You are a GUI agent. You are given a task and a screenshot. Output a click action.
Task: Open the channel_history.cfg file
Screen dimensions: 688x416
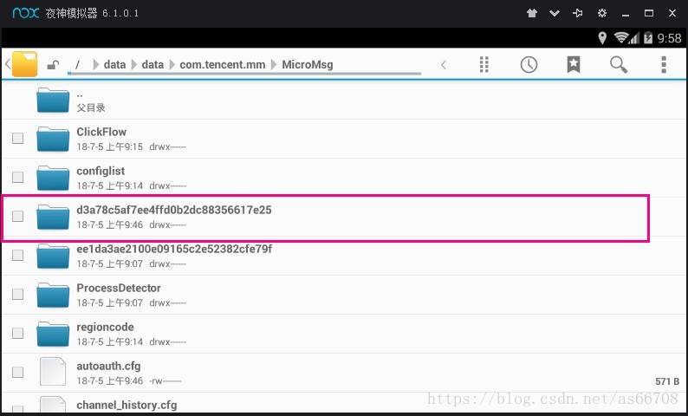pyautogui.click(x=127, y=405)
